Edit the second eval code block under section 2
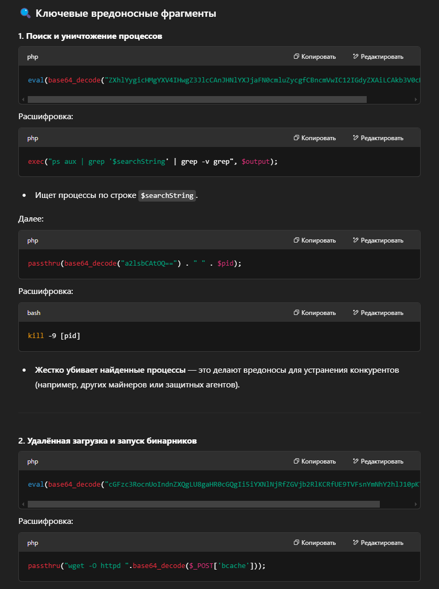 pos(378,461)
